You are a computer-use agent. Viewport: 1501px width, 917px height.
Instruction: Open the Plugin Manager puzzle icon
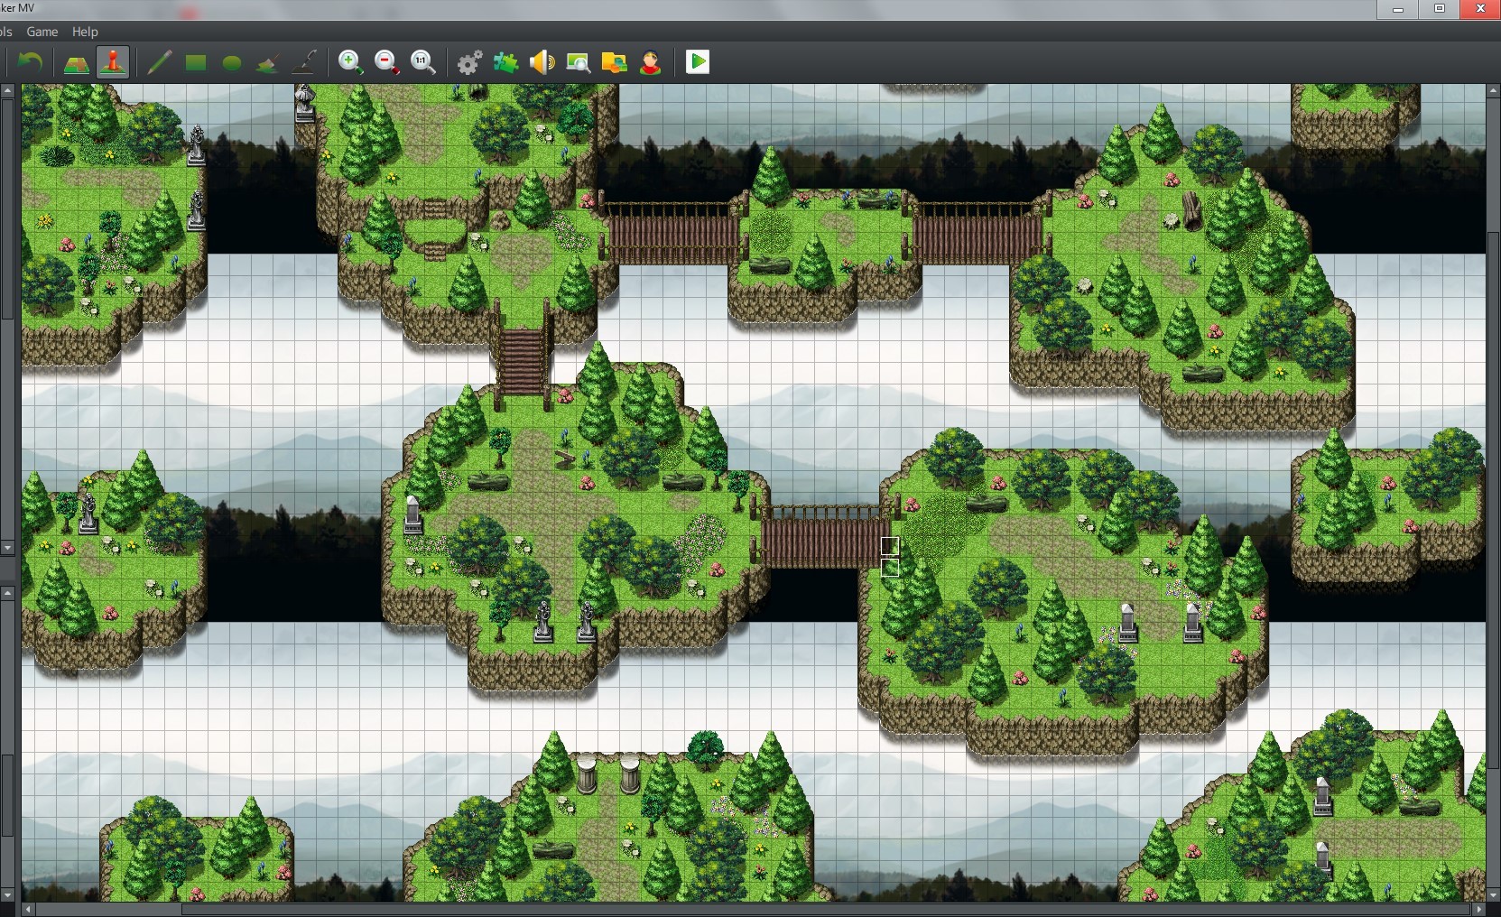coord(505,62)
